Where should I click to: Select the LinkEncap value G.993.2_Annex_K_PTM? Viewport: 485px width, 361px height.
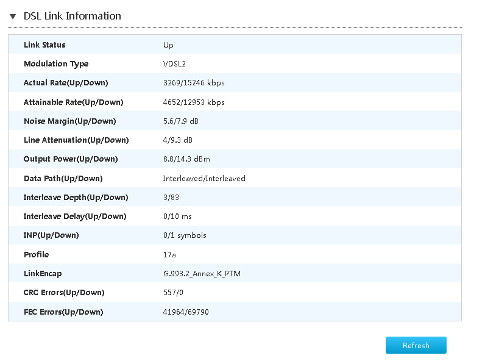point(202,274)
